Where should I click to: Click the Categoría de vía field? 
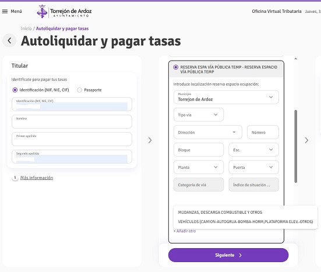coord(199,185)
